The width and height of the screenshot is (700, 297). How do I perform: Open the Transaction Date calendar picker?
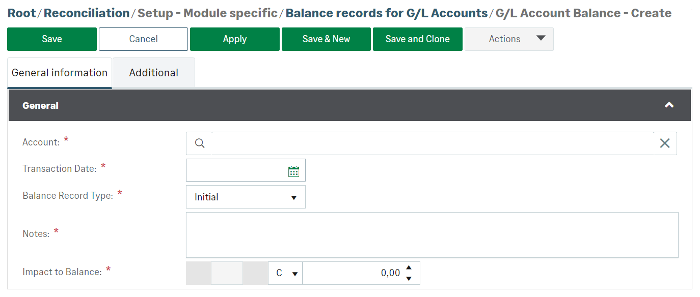293,170
